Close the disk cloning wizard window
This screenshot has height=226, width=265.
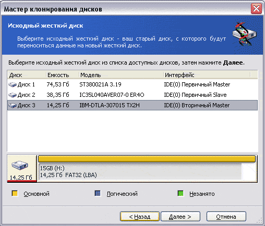click(x=256, y=9)
